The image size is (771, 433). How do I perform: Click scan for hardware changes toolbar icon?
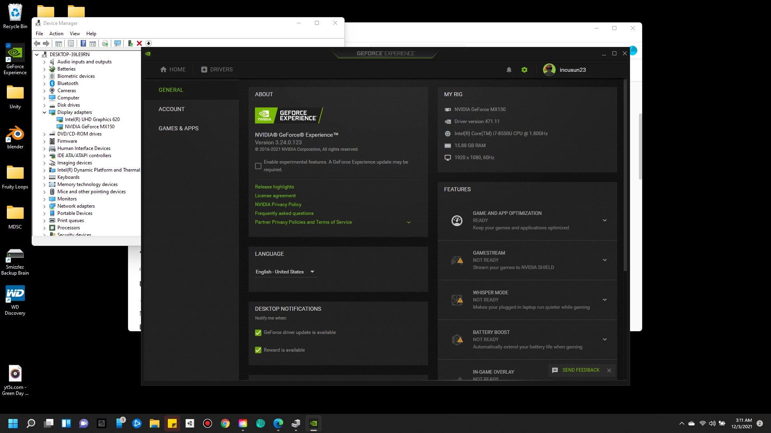click(x=118, y=43)
